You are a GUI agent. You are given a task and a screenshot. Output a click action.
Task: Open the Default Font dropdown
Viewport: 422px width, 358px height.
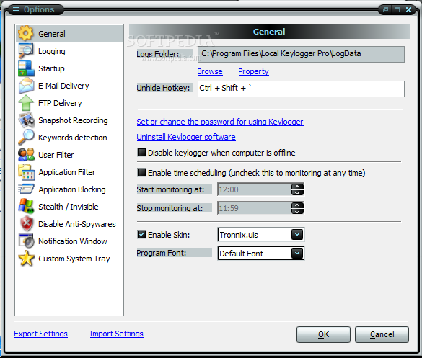297,253
